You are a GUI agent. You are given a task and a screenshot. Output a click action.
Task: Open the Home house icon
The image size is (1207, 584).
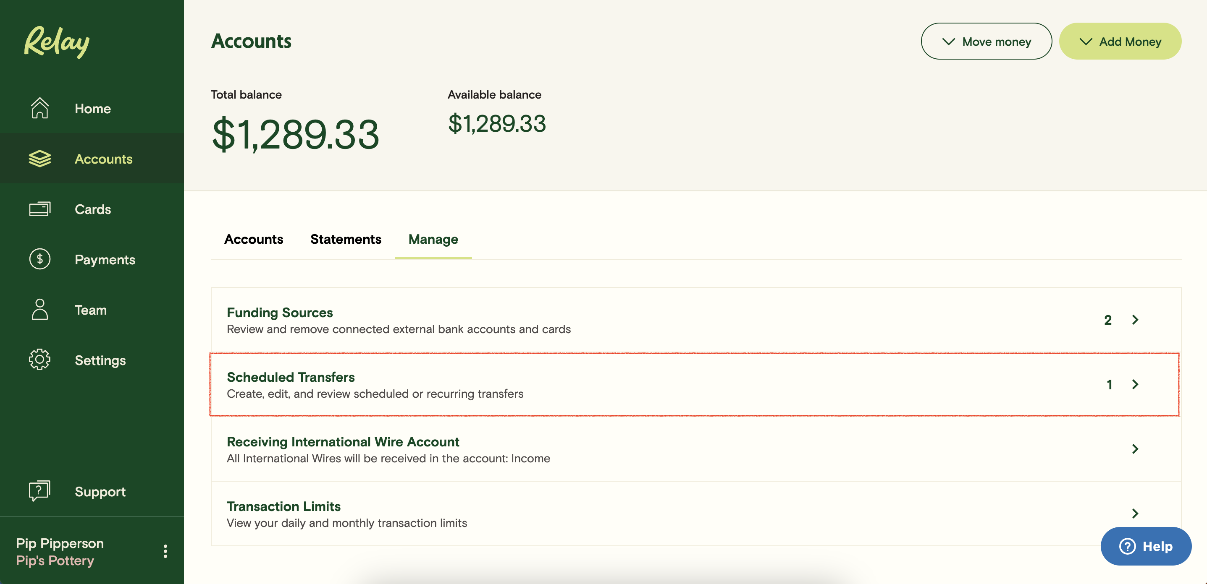(x=40, y=108)
